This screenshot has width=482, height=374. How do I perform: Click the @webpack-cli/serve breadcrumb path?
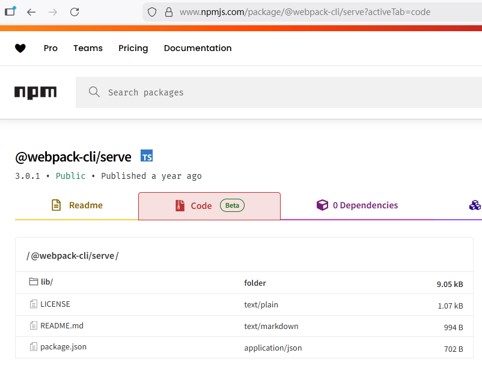pos(73,256)
